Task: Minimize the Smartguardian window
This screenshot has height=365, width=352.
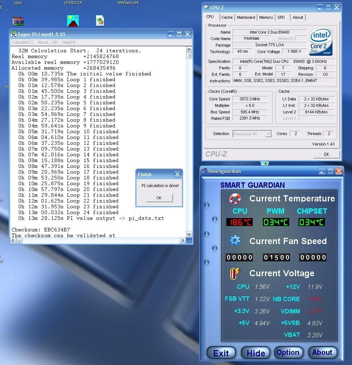Action: (322, 171)
